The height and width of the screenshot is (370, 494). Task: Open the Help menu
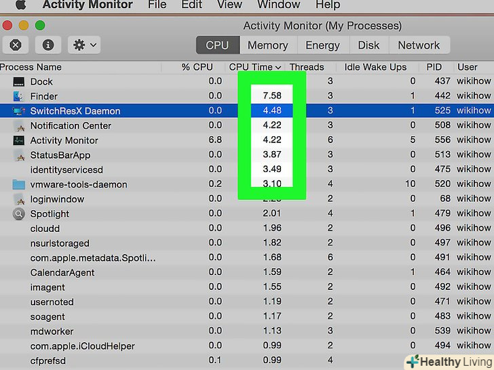coord(328,4)
